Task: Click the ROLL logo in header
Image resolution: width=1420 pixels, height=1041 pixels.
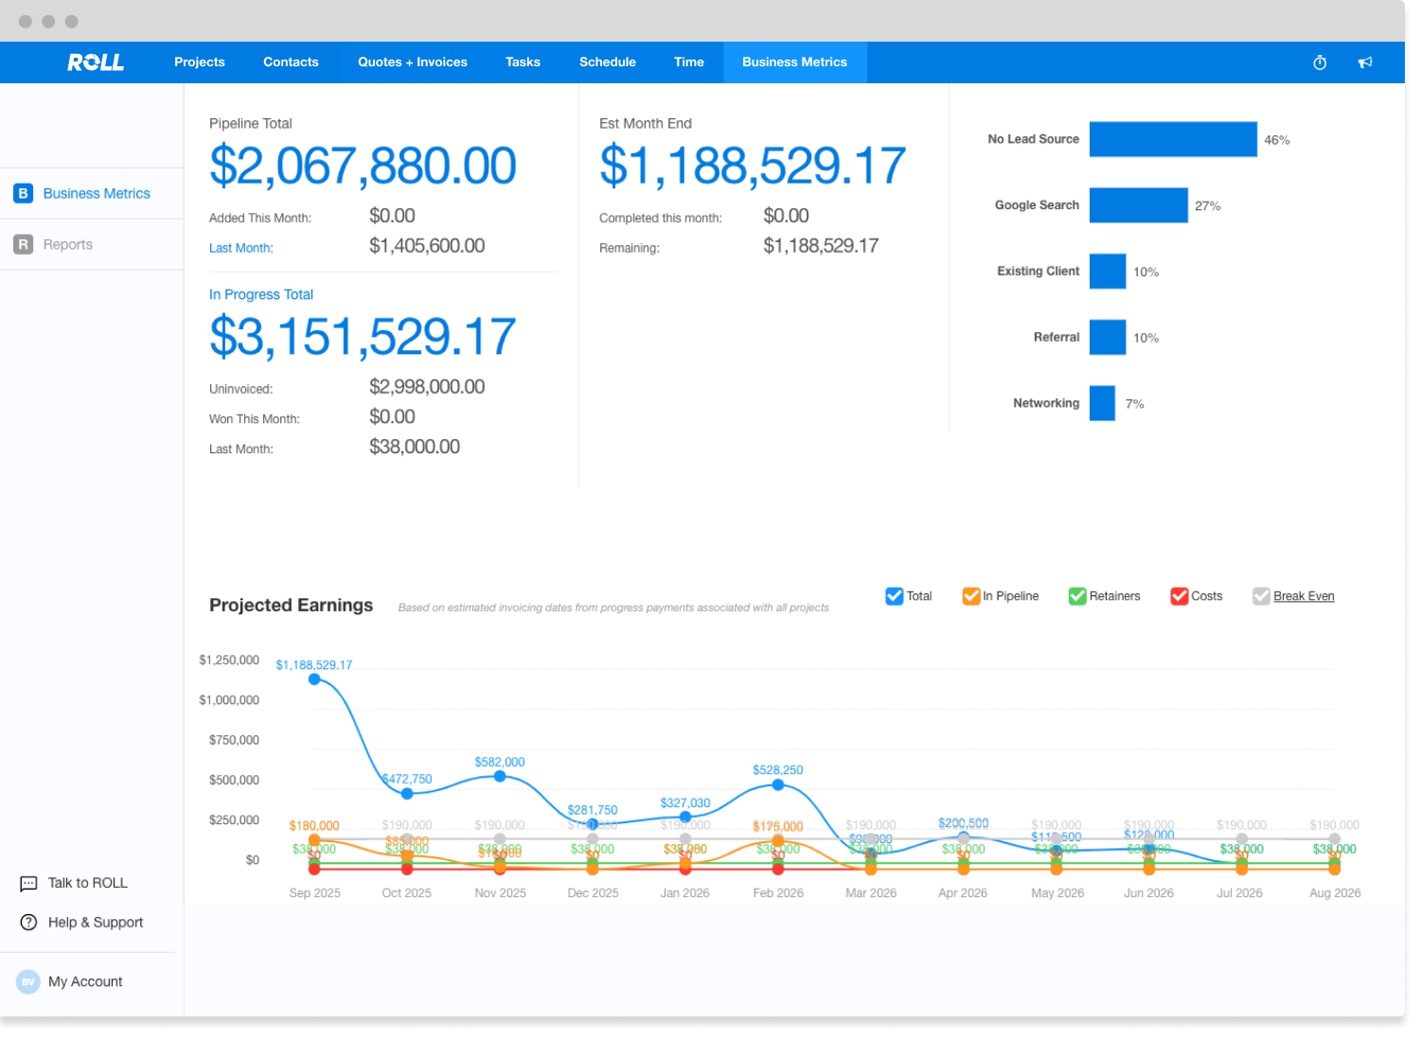Action: tap(96, 62)
